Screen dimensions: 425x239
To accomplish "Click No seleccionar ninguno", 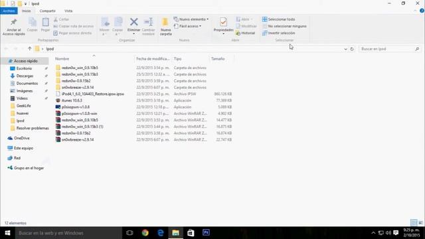I will pos(284,27).
